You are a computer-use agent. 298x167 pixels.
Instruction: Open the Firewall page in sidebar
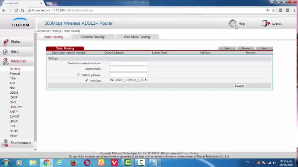coord(15,74)
